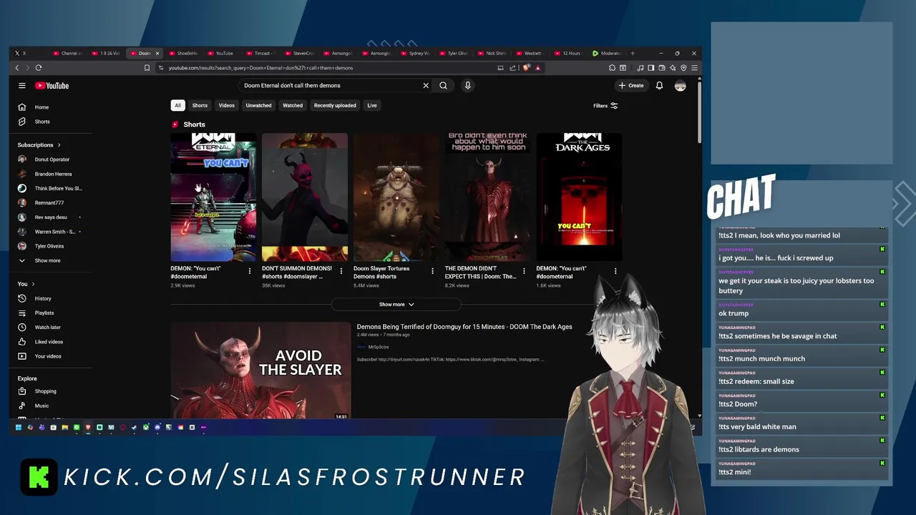Open the Brave Rewards triangle icon

(x=537, y=68)
